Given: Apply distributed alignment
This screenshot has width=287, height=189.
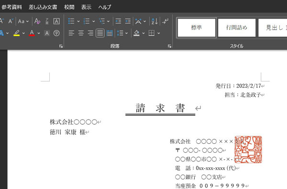Looking at the screenshot, I should pyautogui.click(x=110, y=33).
